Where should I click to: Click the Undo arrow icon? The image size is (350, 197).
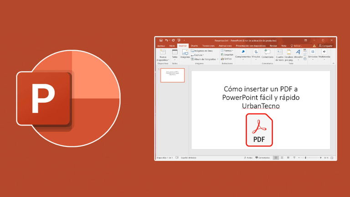point(166,41)
